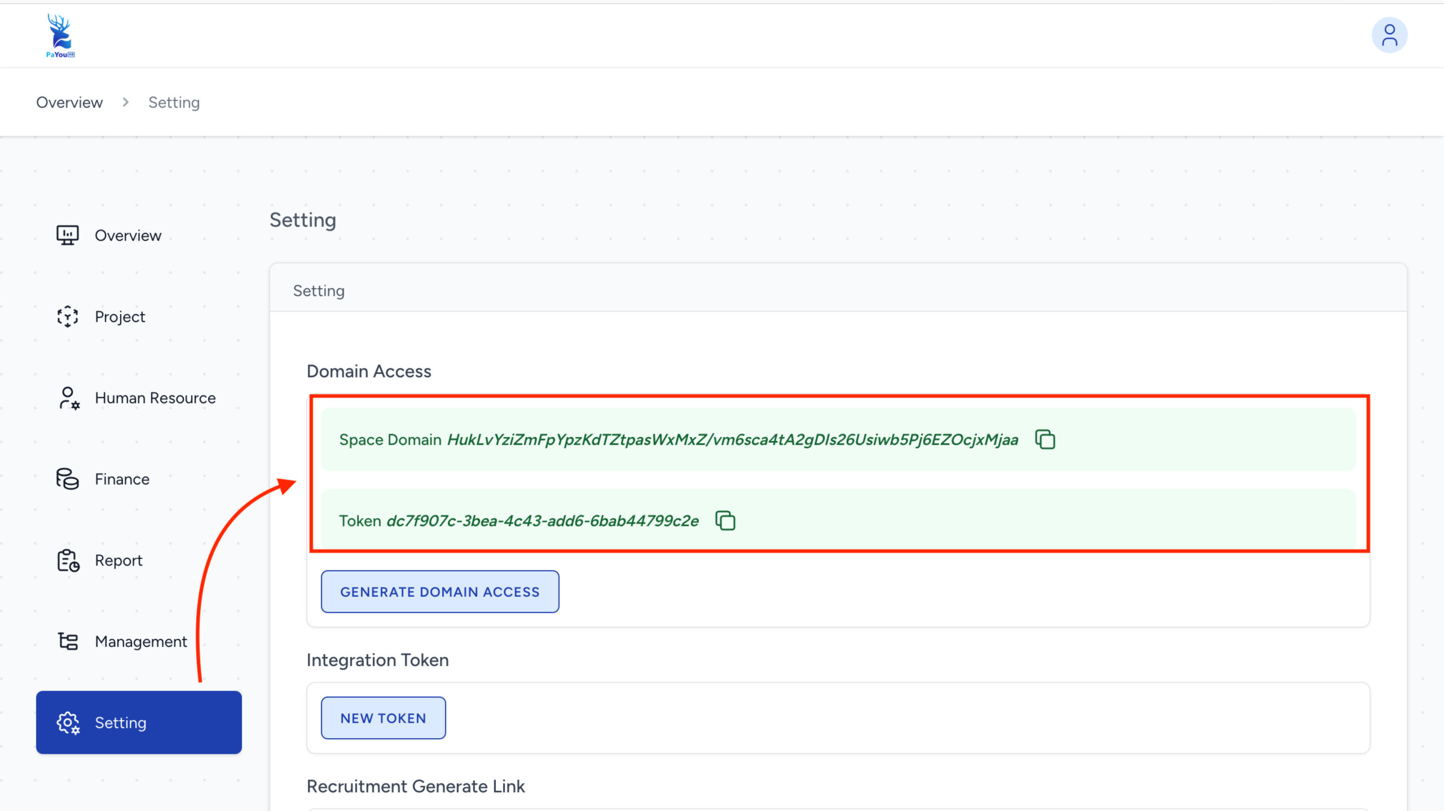Click the PaYou deer logo
The image size is (1444, 811).
click(x=60, y=35)
